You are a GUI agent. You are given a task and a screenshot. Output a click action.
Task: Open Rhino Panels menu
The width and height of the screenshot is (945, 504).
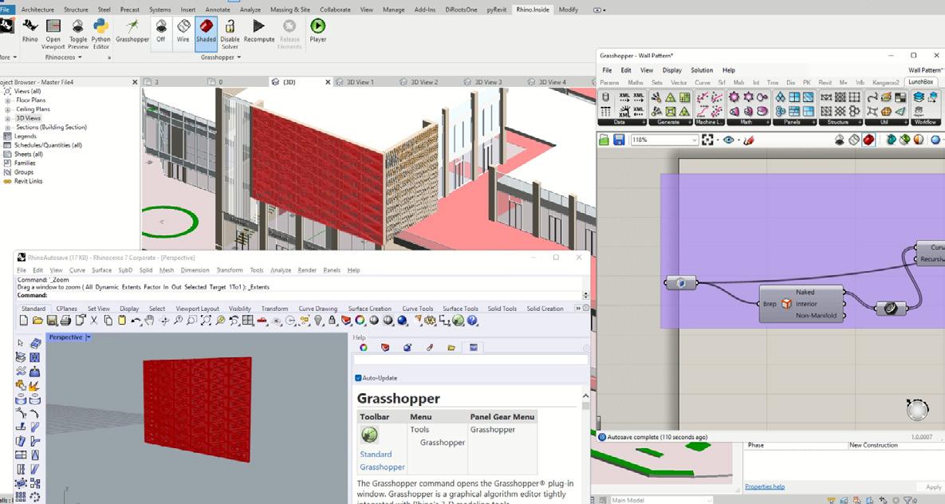332,270
